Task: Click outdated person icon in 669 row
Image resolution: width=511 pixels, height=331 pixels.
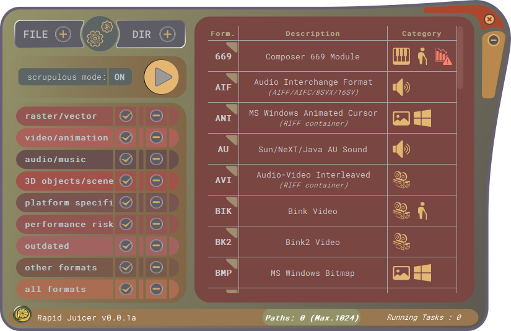Action: tap(422, 56)
